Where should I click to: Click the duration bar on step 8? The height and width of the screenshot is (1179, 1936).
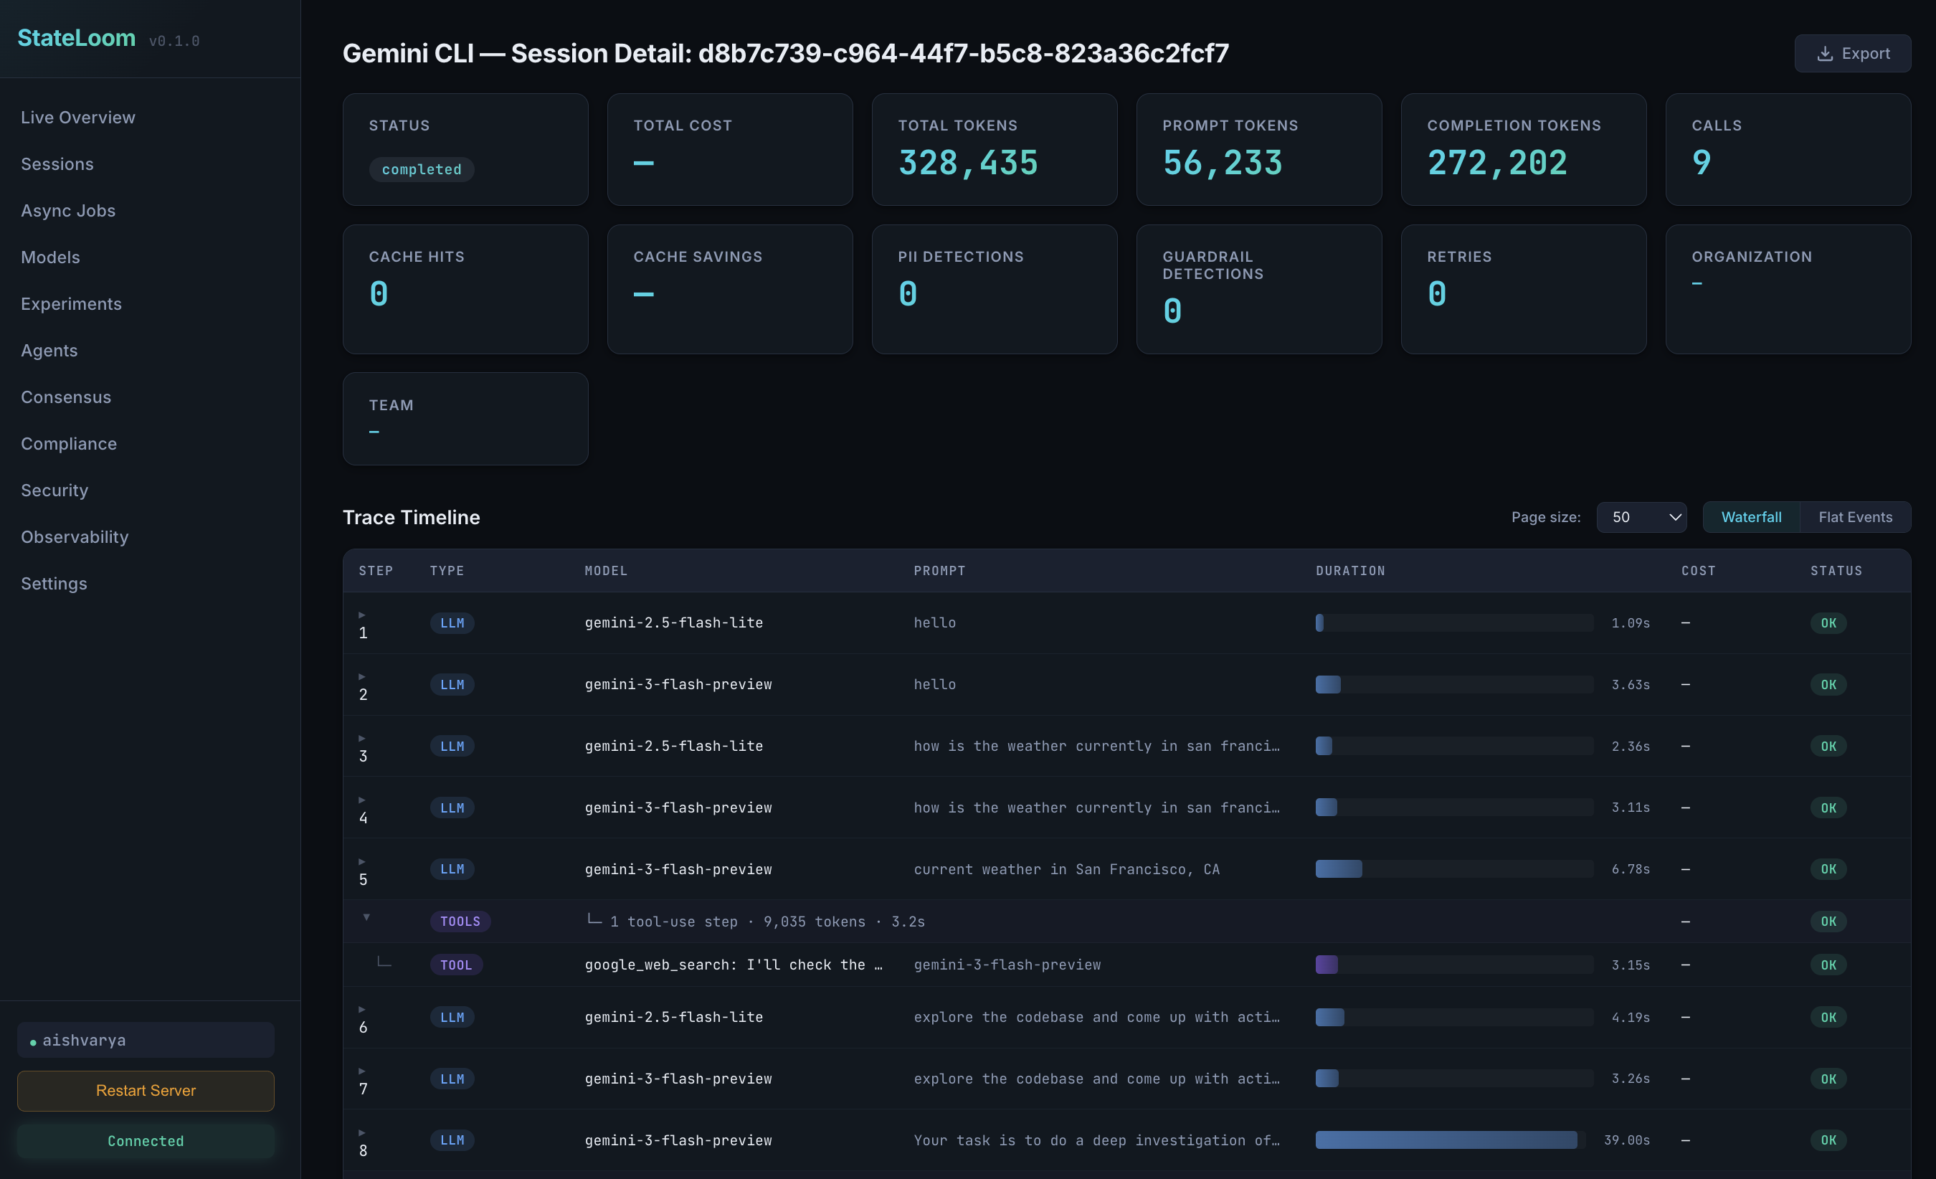(1446, 1140)
